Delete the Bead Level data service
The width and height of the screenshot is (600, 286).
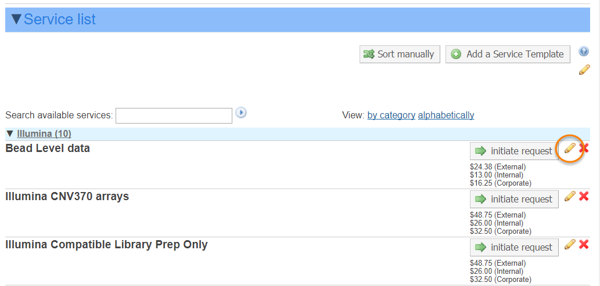[x=584, y=149]
